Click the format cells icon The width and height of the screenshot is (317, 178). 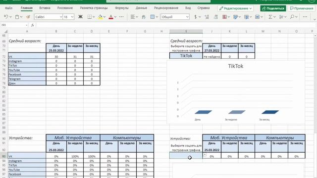(x=257, y=17)
